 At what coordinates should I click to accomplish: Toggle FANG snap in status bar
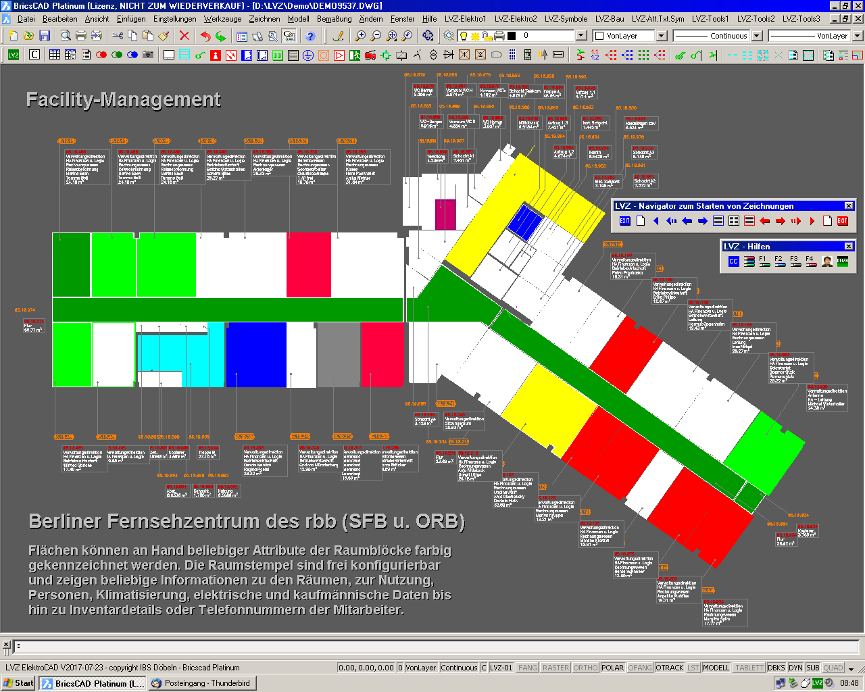(x=528, y=668)
